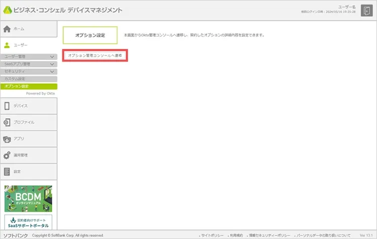Viewport: 377px width, 239px height.
Task: Click the オプション管理コンソールへ遷移 button
Action: pyautogui.click(x=95, y=55)
